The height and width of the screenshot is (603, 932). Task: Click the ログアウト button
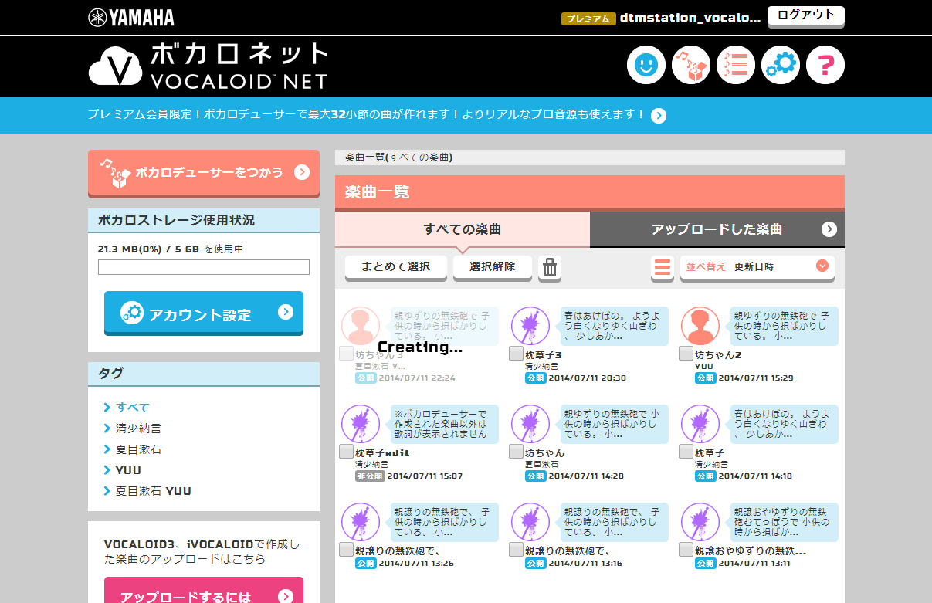pos(806,16)
